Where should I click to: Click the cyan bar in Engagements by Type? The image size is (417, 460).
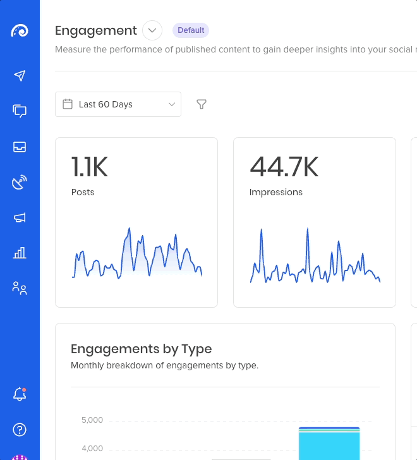coord(329,446)
